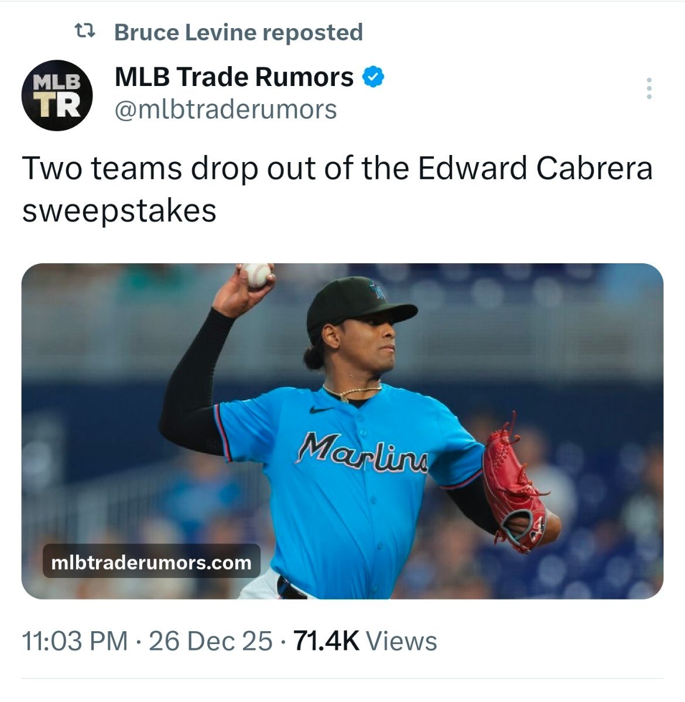The width and height of the screenshot is (685, 702).
Task: Click the word reposted in header
Action: coord(312,32)
